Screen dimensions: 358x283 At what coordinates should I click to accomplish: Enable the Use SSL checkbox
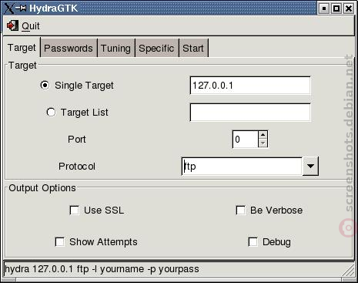click(x=74, y=210)
